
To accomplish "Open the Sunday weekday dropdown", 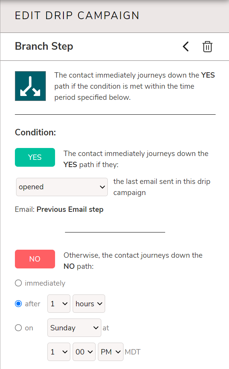I will coord(75,328).
